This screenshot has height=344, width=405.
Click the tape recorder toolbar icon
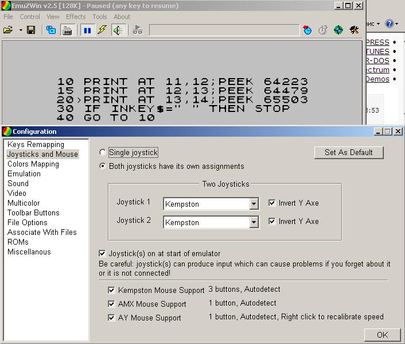pos(137,30)
